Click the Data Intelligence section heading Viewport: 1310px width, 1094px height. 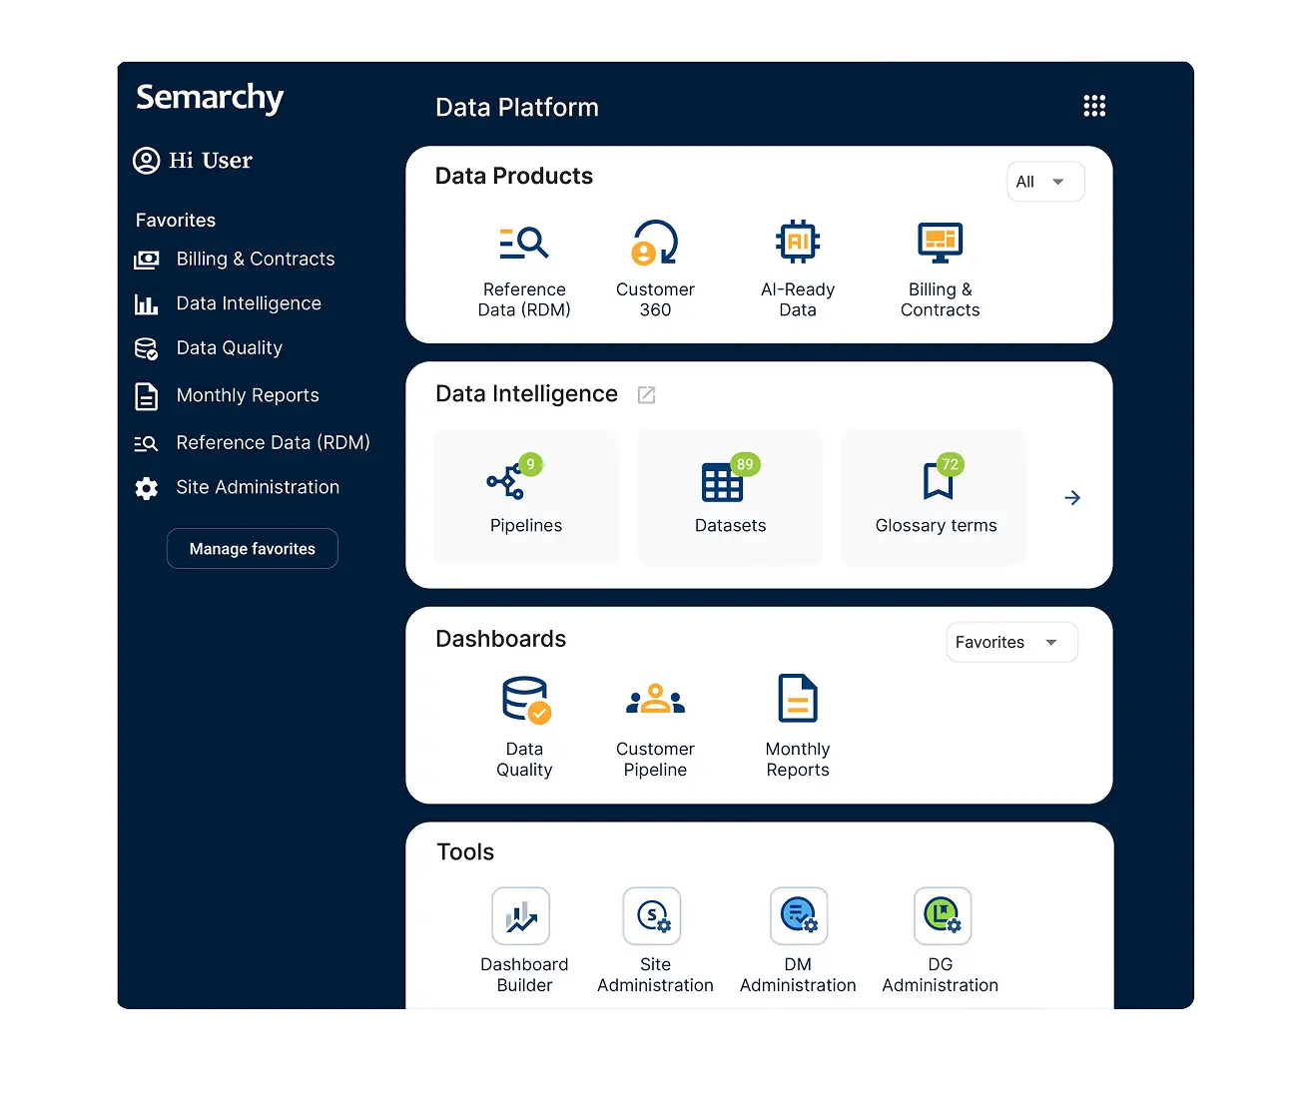[x=526, y=394]
